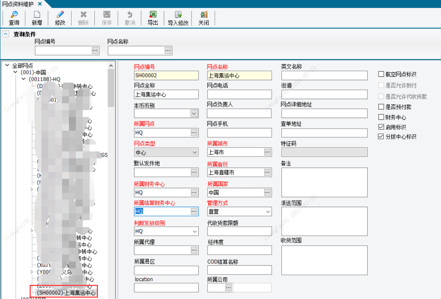Click the 网点电话 input field
The height and width of the screenshot is (299, 441).
(x=239, y=94)
